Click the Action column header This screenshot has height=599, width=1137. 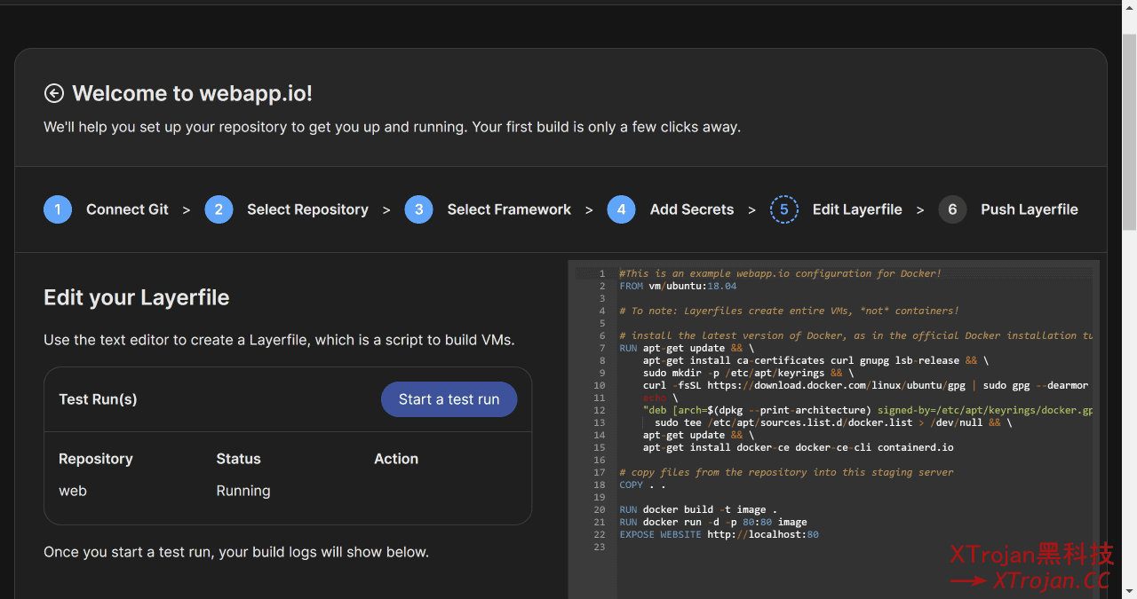pos(396,459)
